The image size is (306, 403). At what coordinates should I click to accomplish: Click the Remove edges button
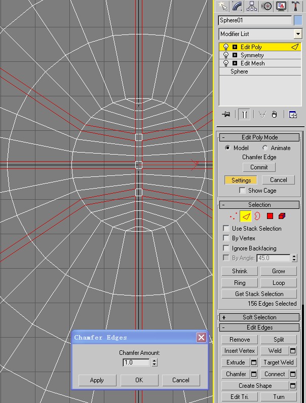click(240, 340)
